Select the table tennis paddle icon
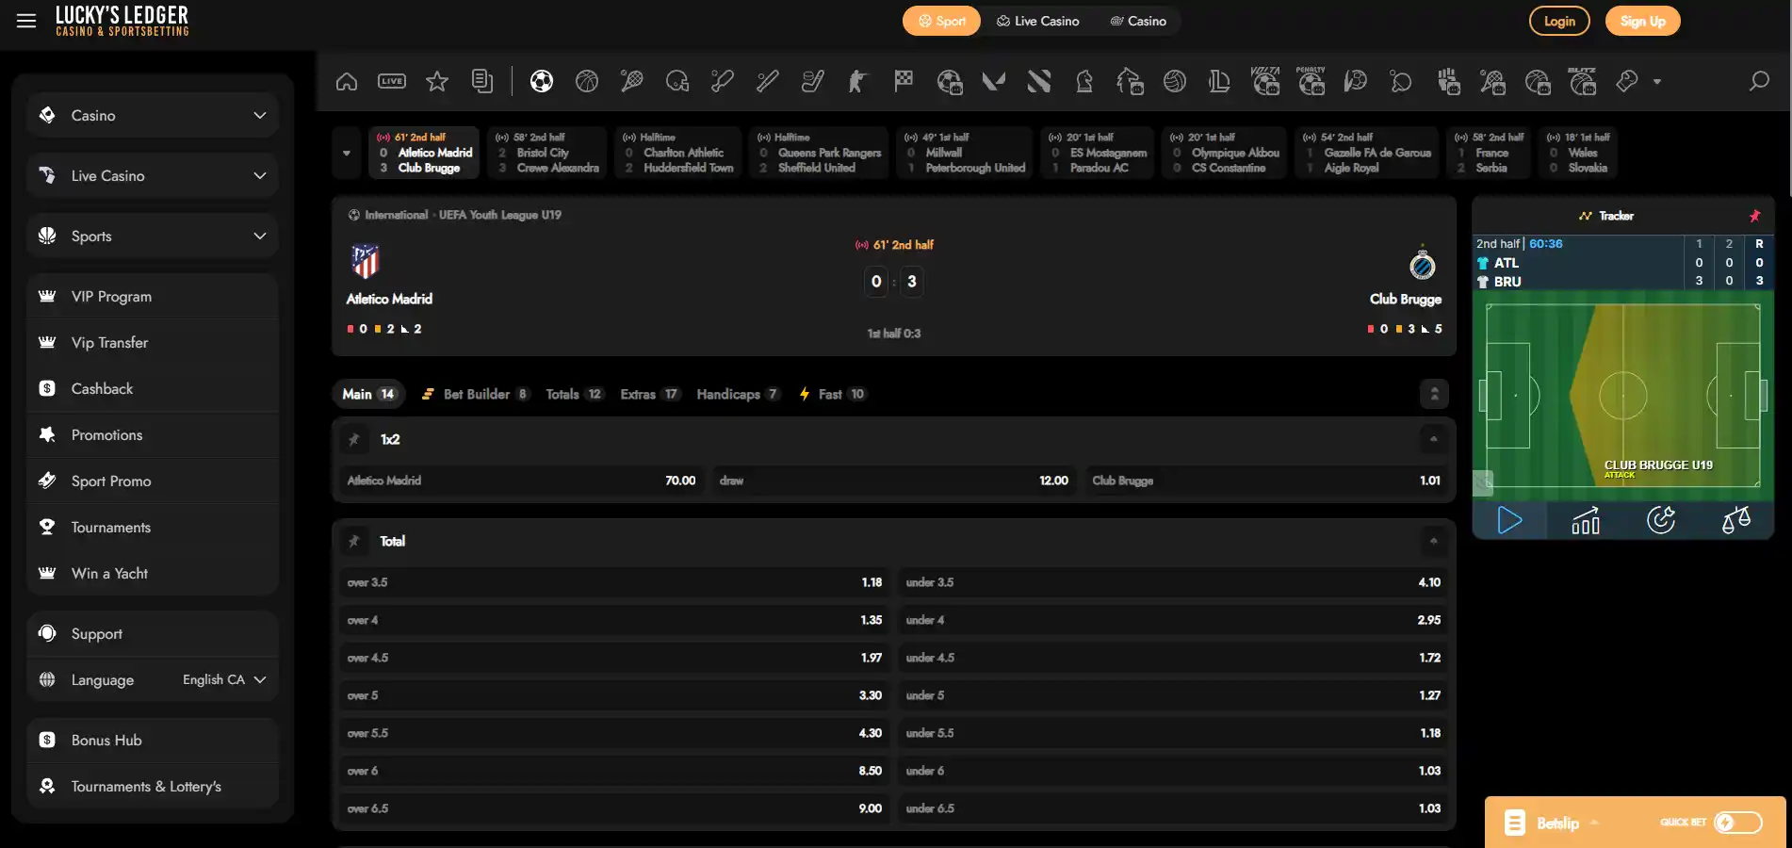The width and height of the screenshot is (1792, 848). (1401, 82)
